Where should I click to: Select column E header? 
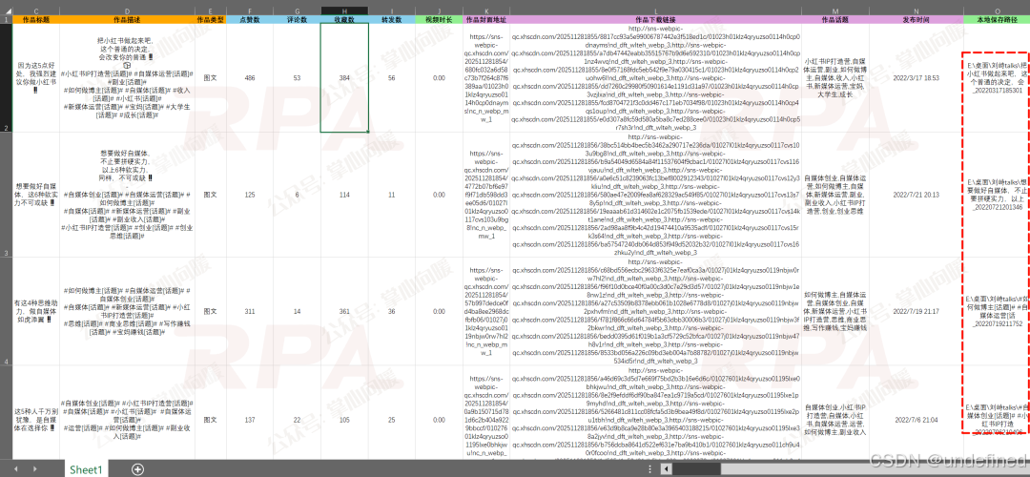point(210,11)
